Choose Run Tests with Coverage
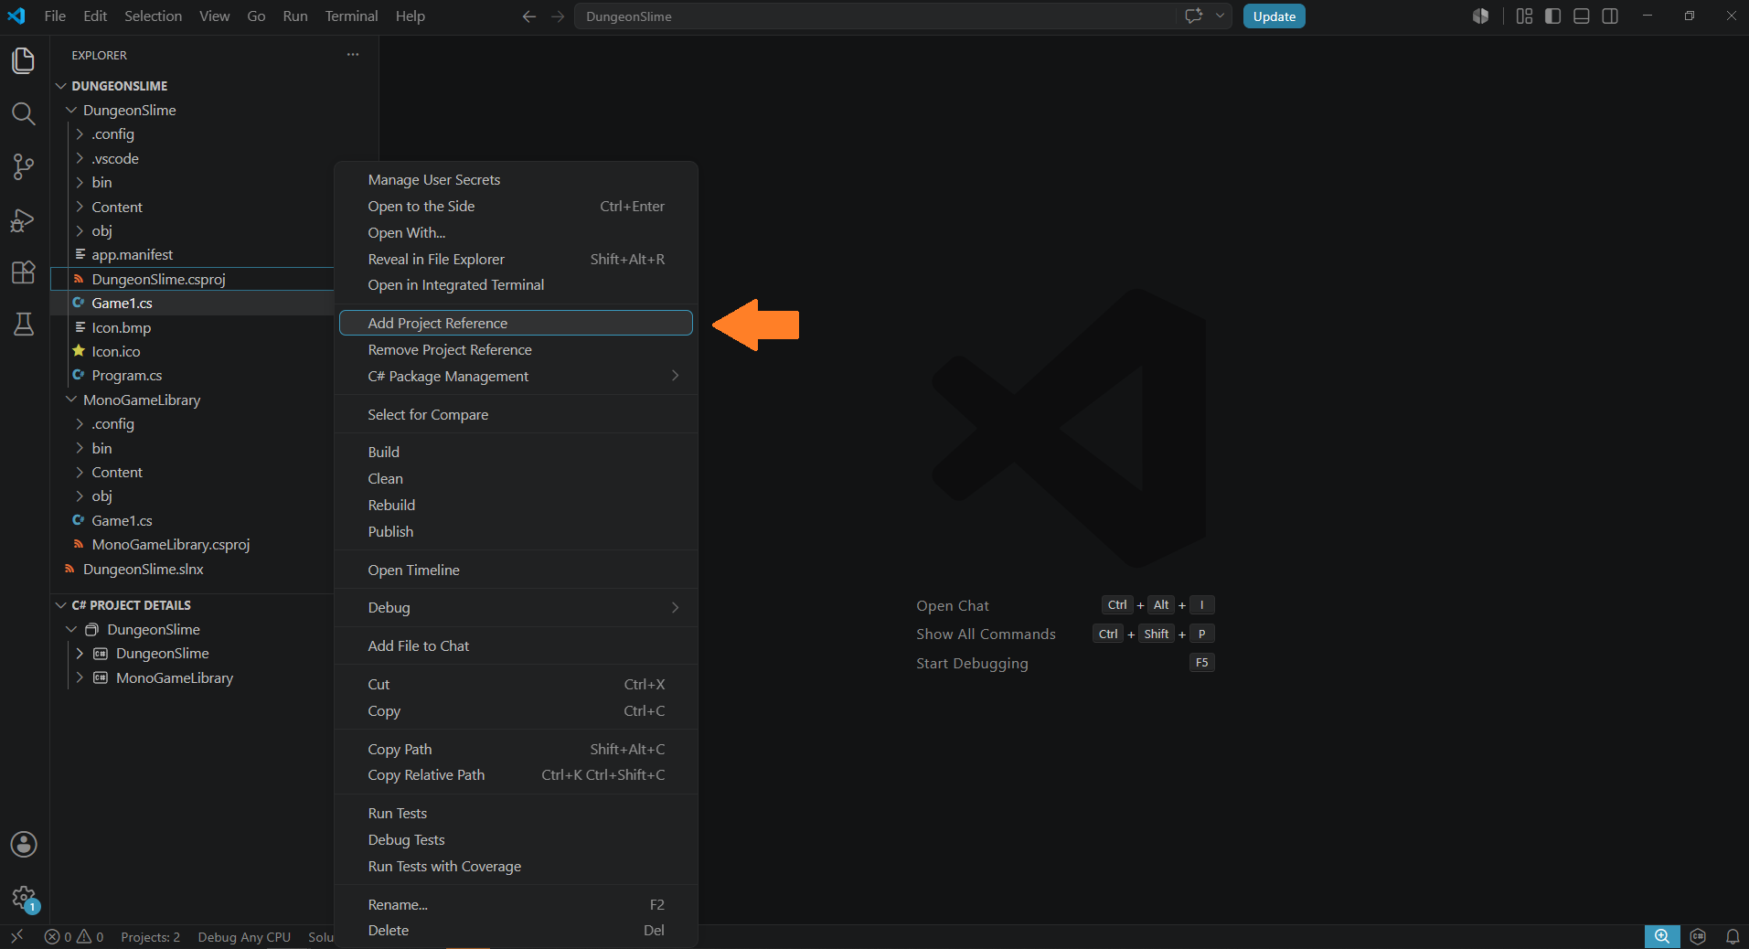1749x949 pixels. click(516, 866)
